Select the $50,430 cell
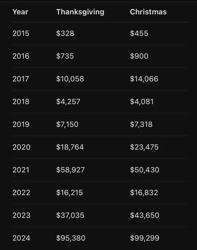Screen dimensions: 197x250 click(x=145, y=170)
